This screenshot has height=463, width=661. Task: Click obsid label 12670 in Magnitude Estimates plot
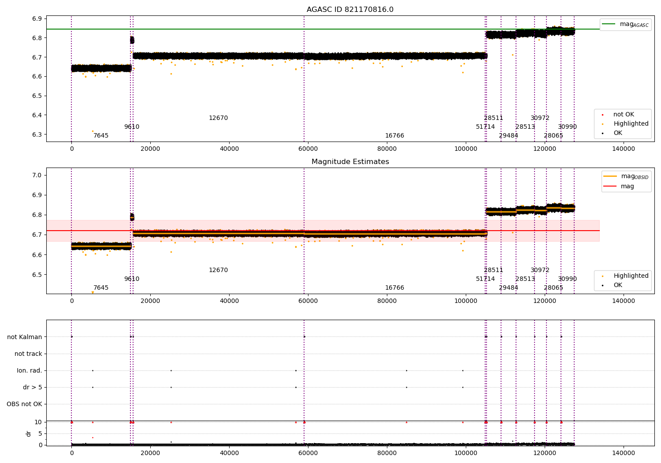[219, 270]
